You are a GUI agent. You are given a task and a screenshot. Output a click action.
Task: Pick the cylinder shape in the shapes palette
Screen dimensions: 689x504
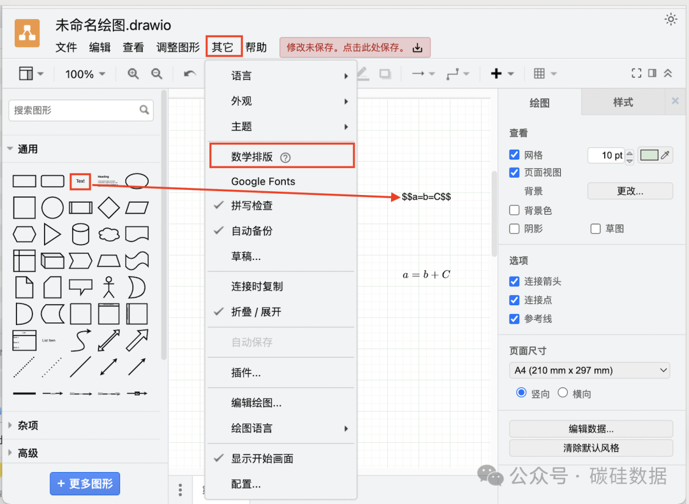[x=80, y=234]
